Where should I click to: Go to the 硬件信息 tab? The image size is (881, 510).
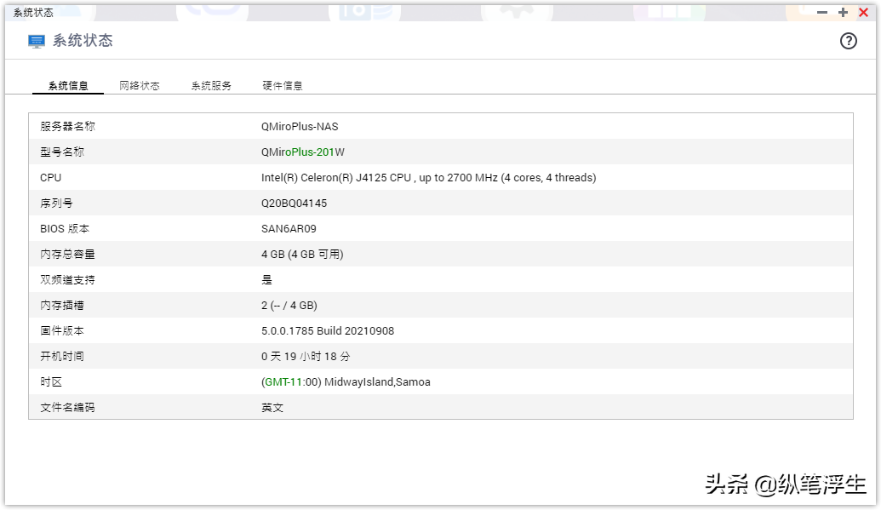tap(283, 85)
